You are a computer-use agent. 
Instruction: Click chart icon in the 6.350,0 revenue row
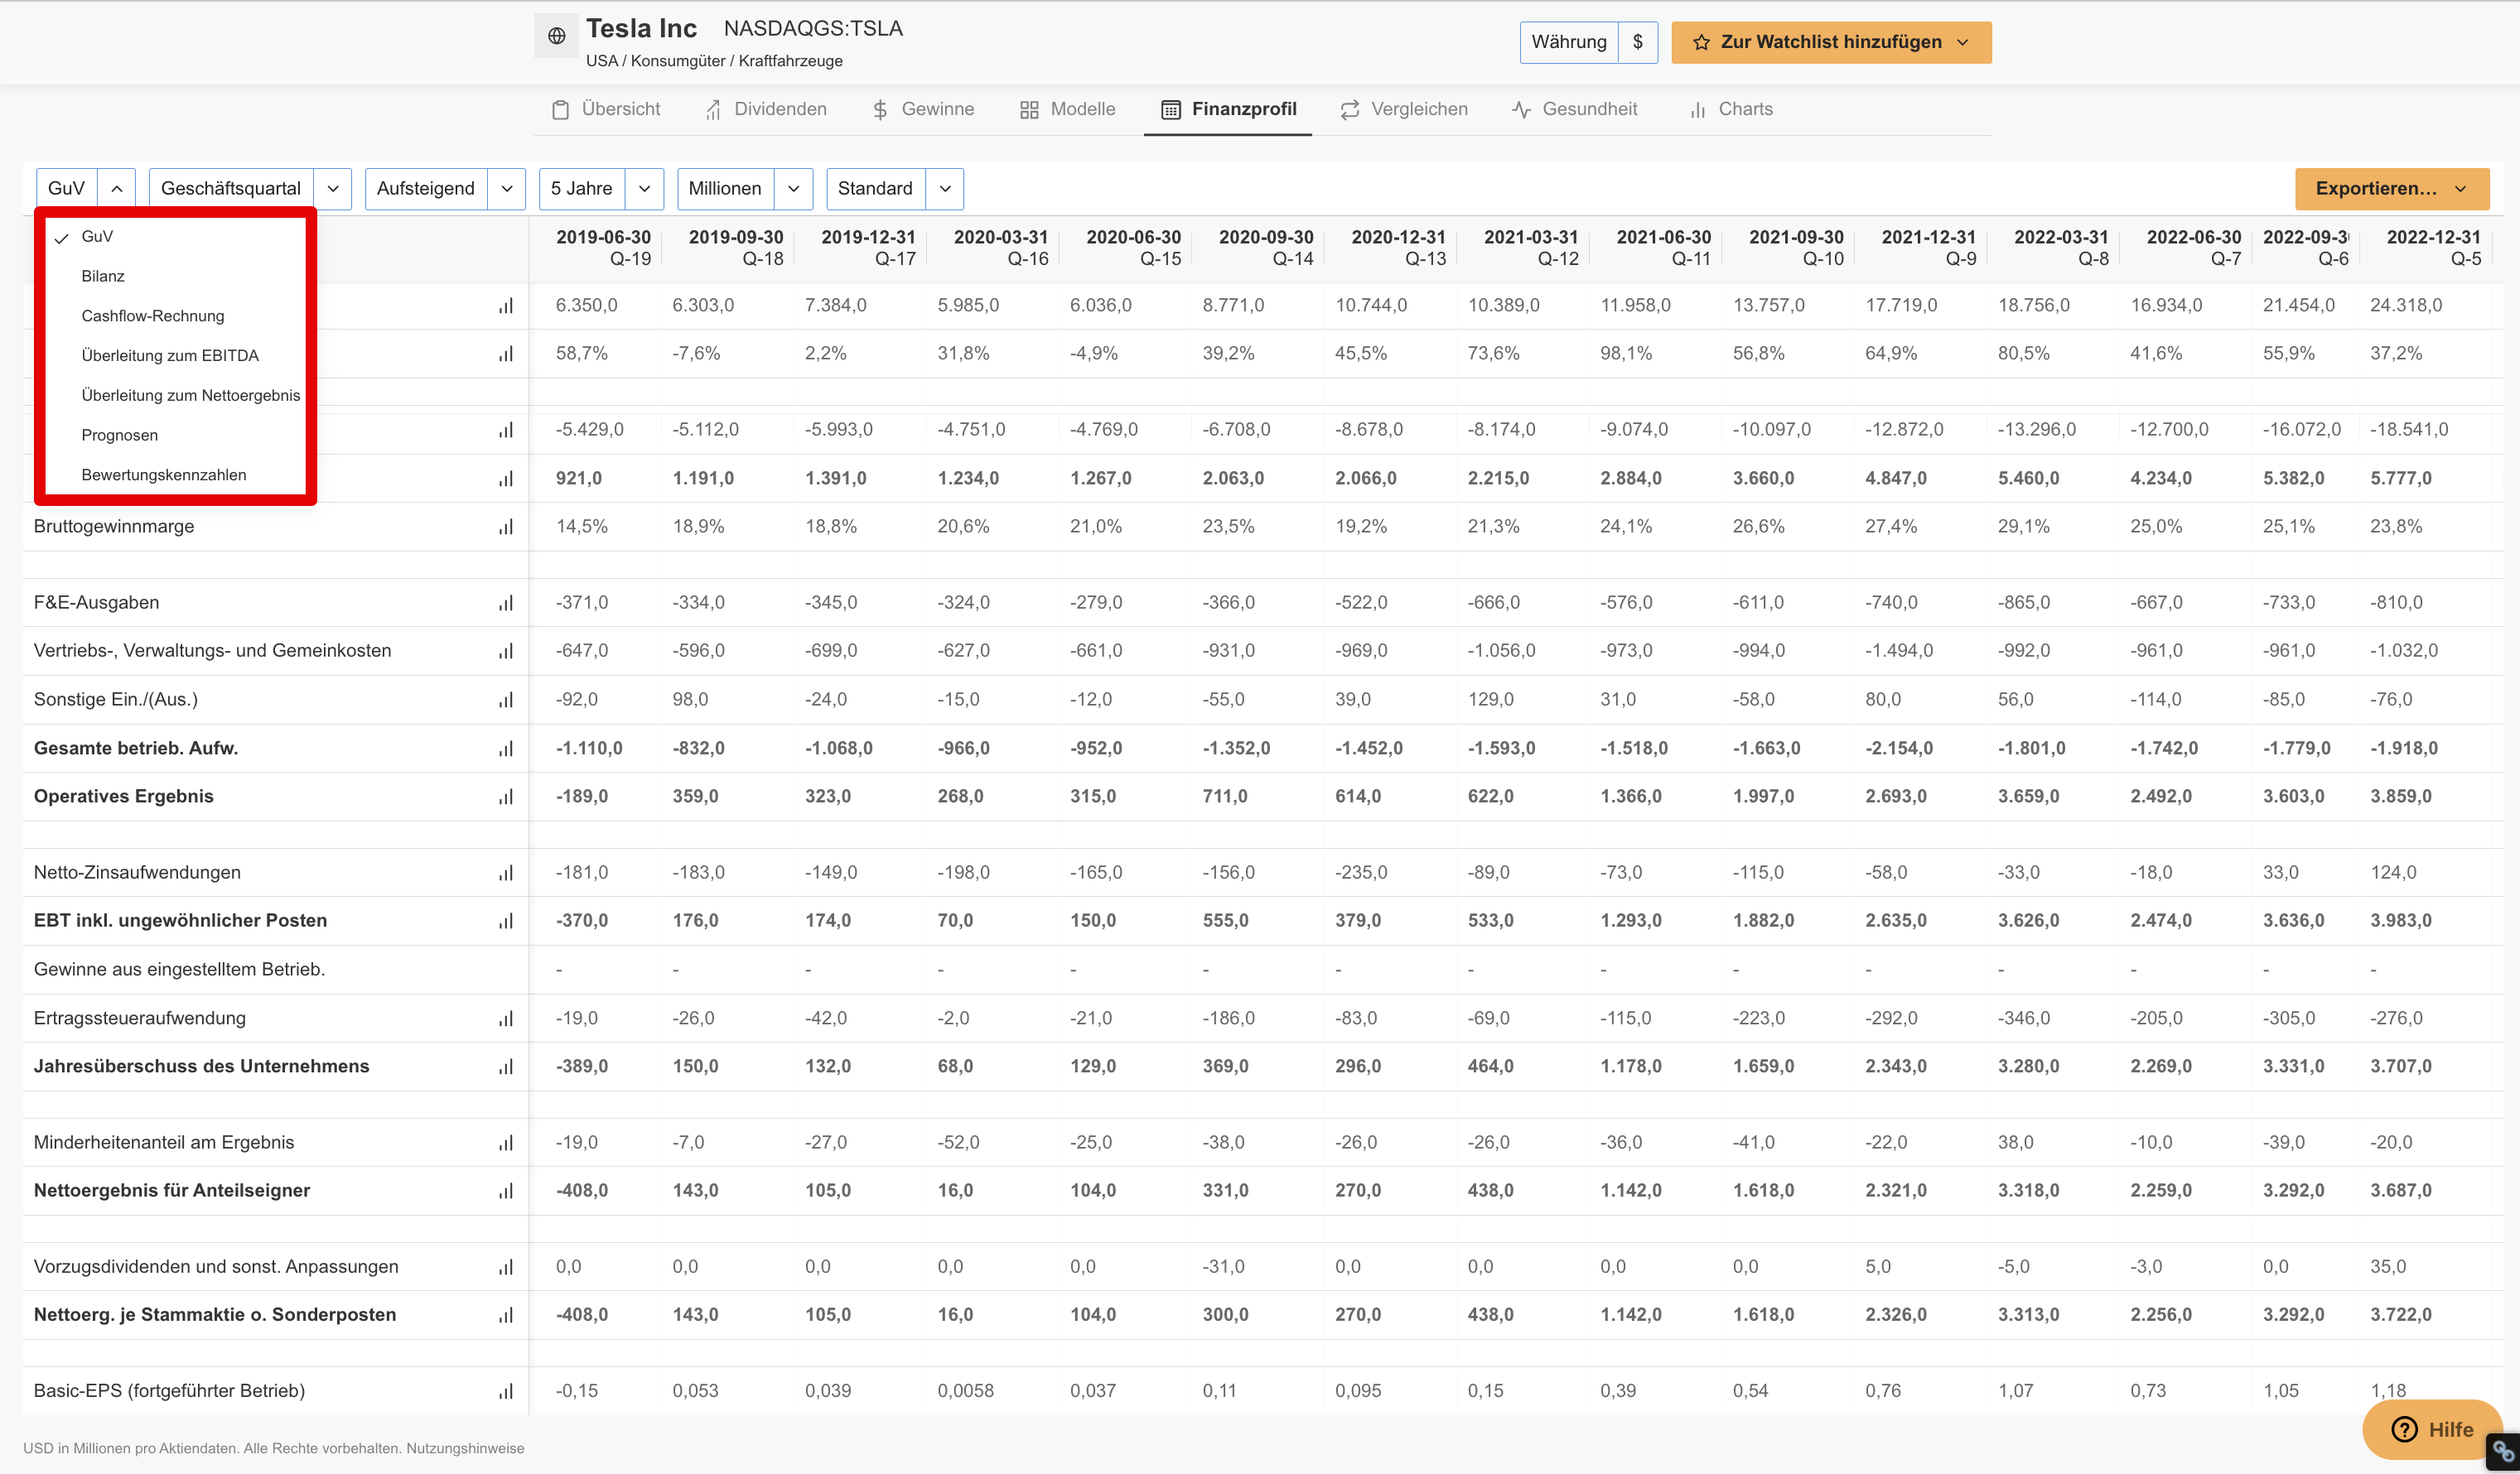[506, 305]
